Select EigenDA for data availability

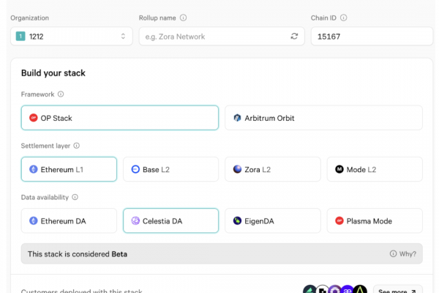273,220
